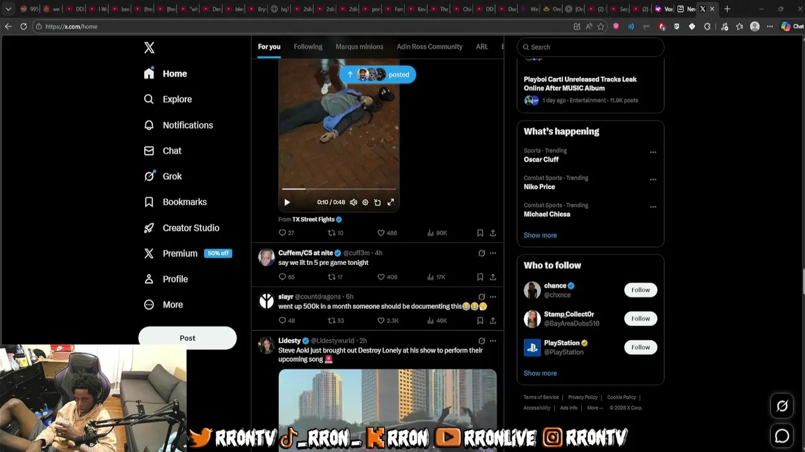Switch to ARL tab
Viewport: 805px width, 452px height.
(x=482, y=46)
